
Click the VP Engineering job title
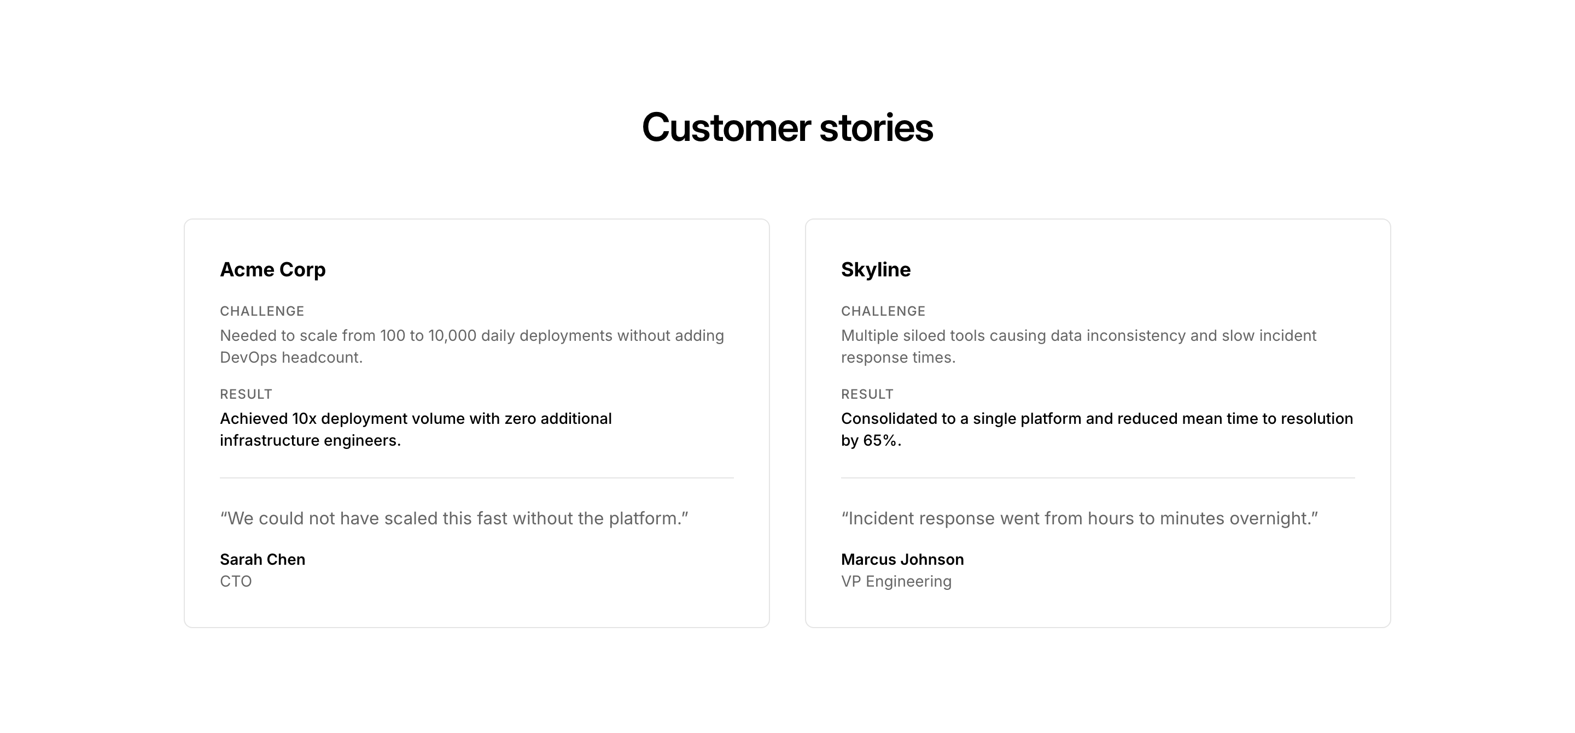coord(896,581)
